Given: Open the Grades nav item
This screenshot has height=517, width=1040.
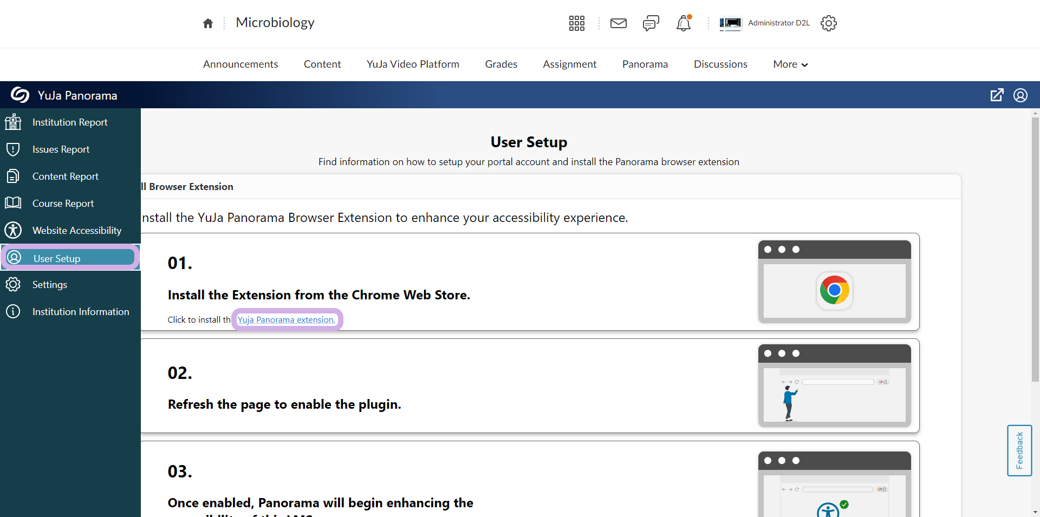Looking at the screenshot, I should (x=501, y=64).
